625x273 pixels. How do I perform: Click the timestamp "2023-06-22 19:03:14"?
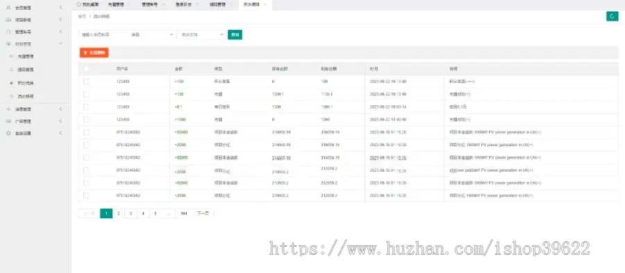coord(387,107)
